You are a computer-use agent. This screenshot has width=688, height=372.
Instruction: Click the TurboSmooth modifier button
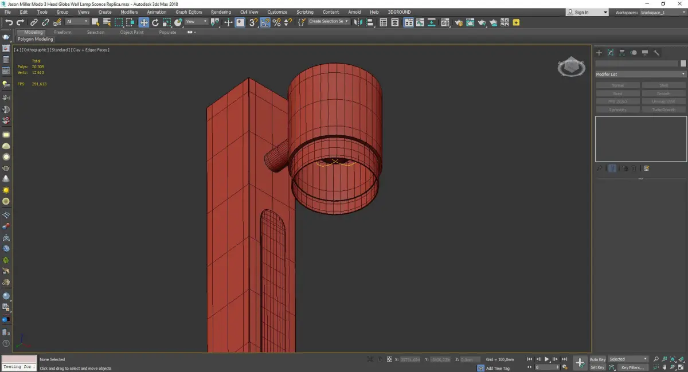(663, 109)
